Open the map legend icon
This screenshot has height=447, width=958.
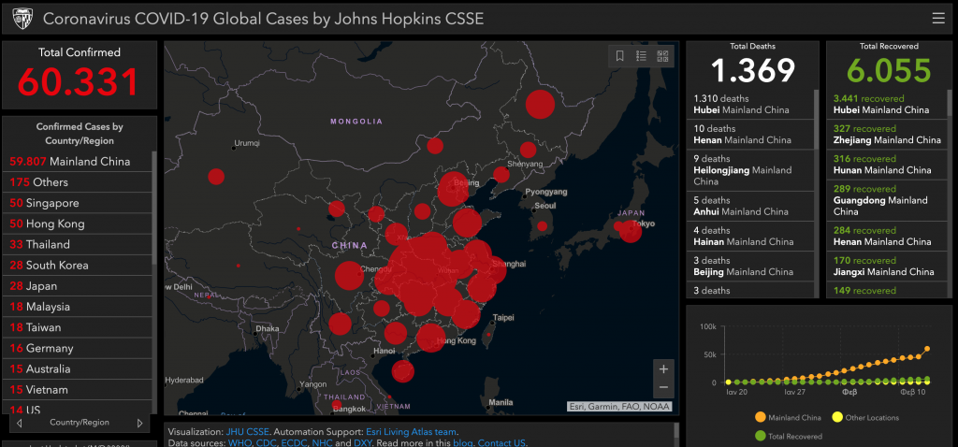[642, 56]
